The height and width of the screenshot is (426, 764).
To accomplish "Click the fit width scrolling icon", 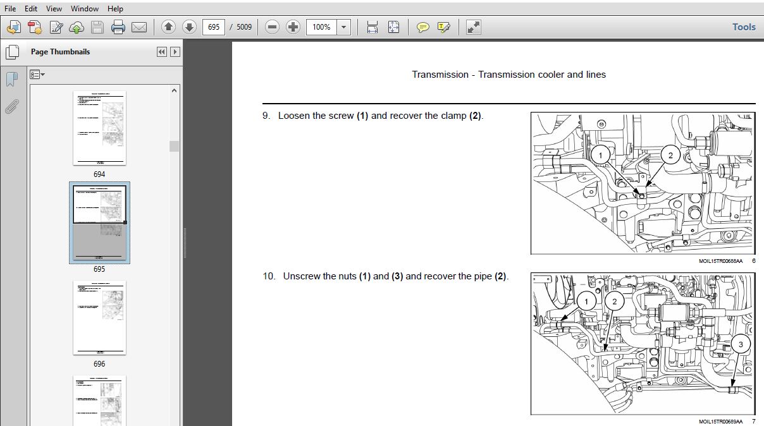I will (373, 27).
